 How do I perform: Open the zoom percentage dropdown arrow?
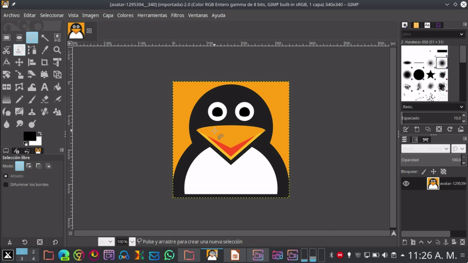click(x=132, y=242)
